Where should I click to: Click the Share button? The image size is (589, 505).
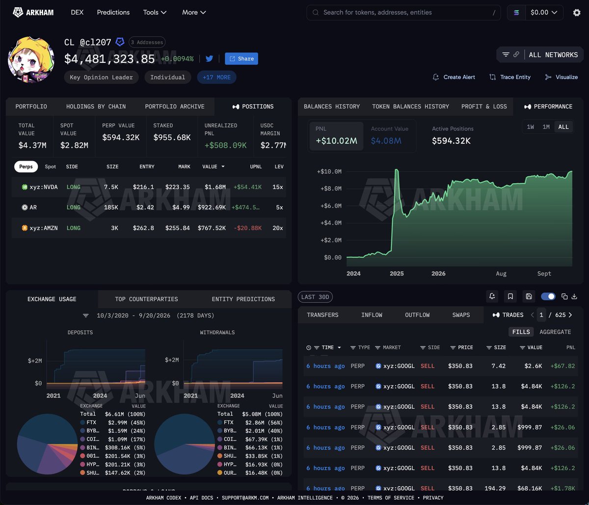241,58
